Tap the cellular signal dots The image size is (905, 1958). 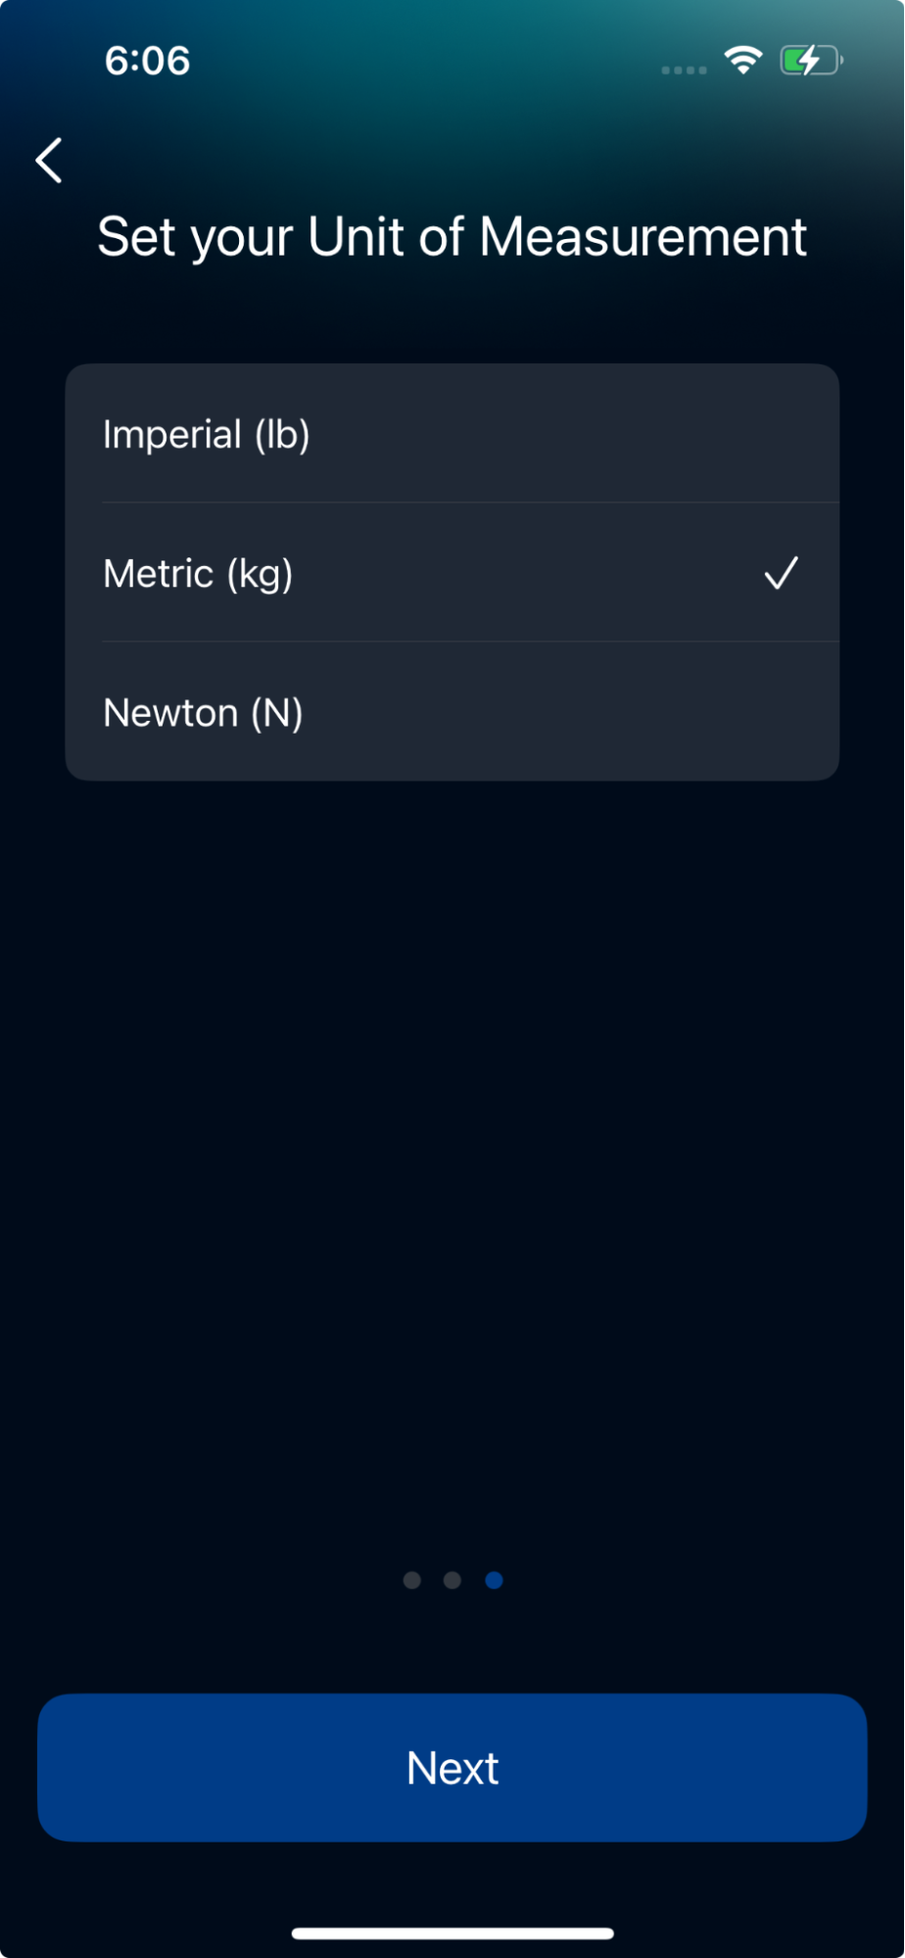pyautogui.click(x=684, y=70)
